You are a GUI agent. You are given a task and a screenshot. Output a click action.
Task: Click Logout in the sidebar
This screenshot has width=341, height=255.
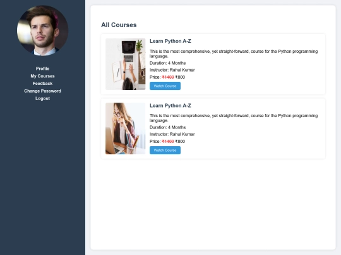tap(42, 98)
